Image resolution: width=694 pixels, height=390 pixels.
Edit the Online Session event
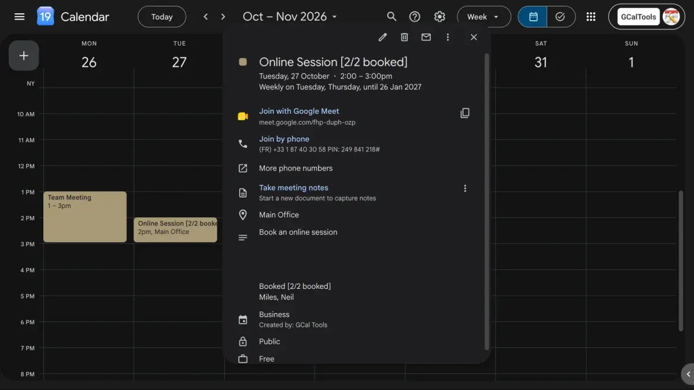tap(382, 37)
